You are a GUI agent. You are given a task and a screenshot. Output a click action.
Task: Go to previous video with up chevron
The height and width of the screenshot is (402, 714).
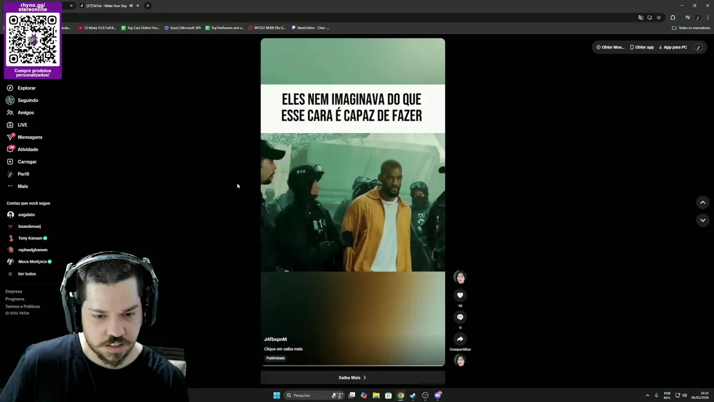(x=703, y=203)
